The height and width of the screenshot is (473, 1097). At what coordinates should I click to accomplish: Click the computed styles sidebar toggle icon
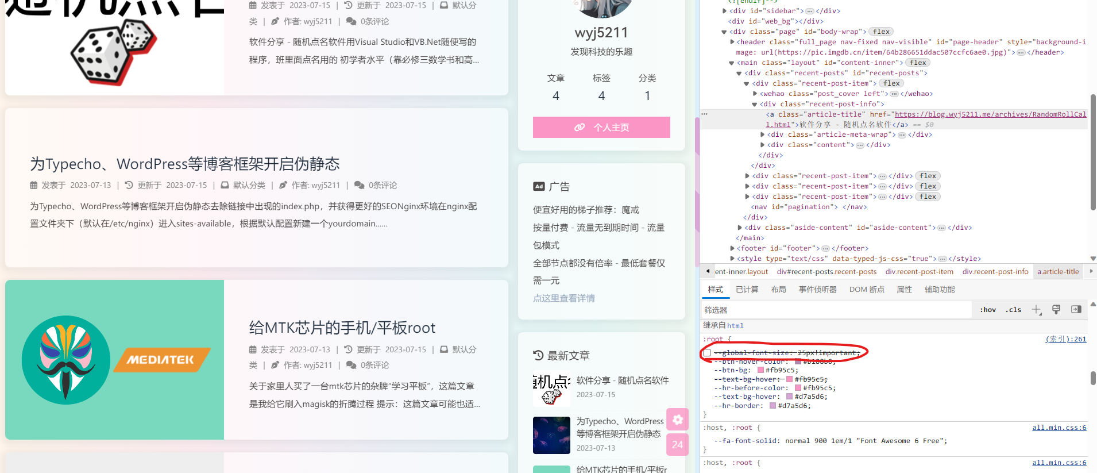click(1076, 310)
